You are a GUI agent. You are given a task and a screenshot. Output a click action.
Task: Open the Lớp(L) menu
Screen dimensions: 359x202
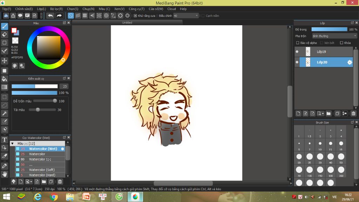coord(41,9)
